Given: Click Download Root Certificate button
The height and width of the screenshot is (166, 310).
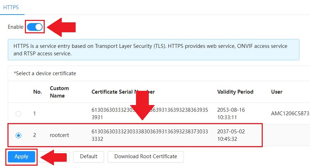Looking at the screenshot, I should coord(146,156).
